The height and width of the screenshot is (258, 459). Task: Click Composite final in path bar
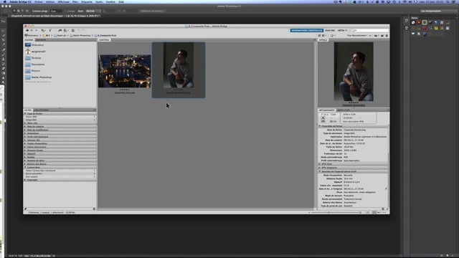point(107,36)
